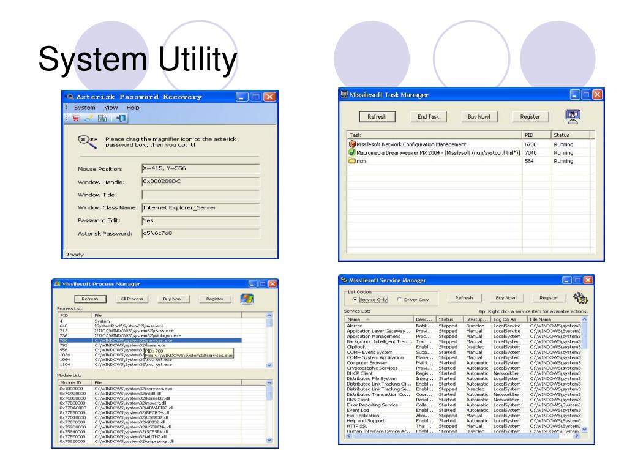Image resolution: width=627 pixels, height=470 pixels.
Task: Click the Module ID column header in Module List
Action: [75, 382]
